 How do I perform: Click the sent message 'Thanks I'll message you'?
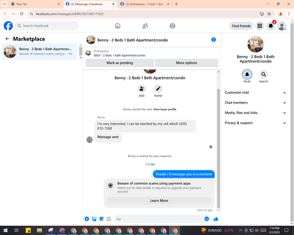[183, 174]
